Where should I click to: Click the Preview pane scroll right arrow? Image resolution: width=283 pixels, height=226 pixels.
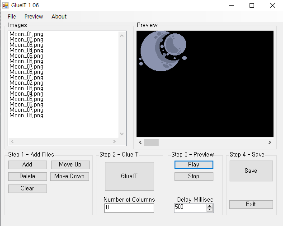pyautogui.click(x=270, y=143)
